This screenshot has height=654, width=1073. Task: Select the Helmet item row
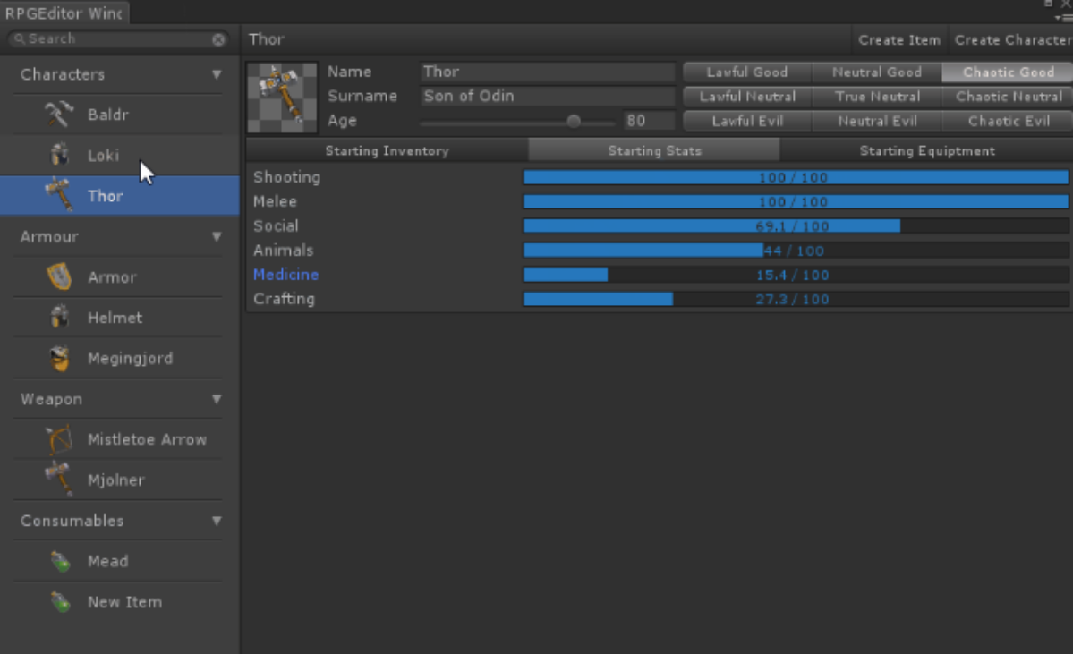pyautogui.click(x=120, y=318)
